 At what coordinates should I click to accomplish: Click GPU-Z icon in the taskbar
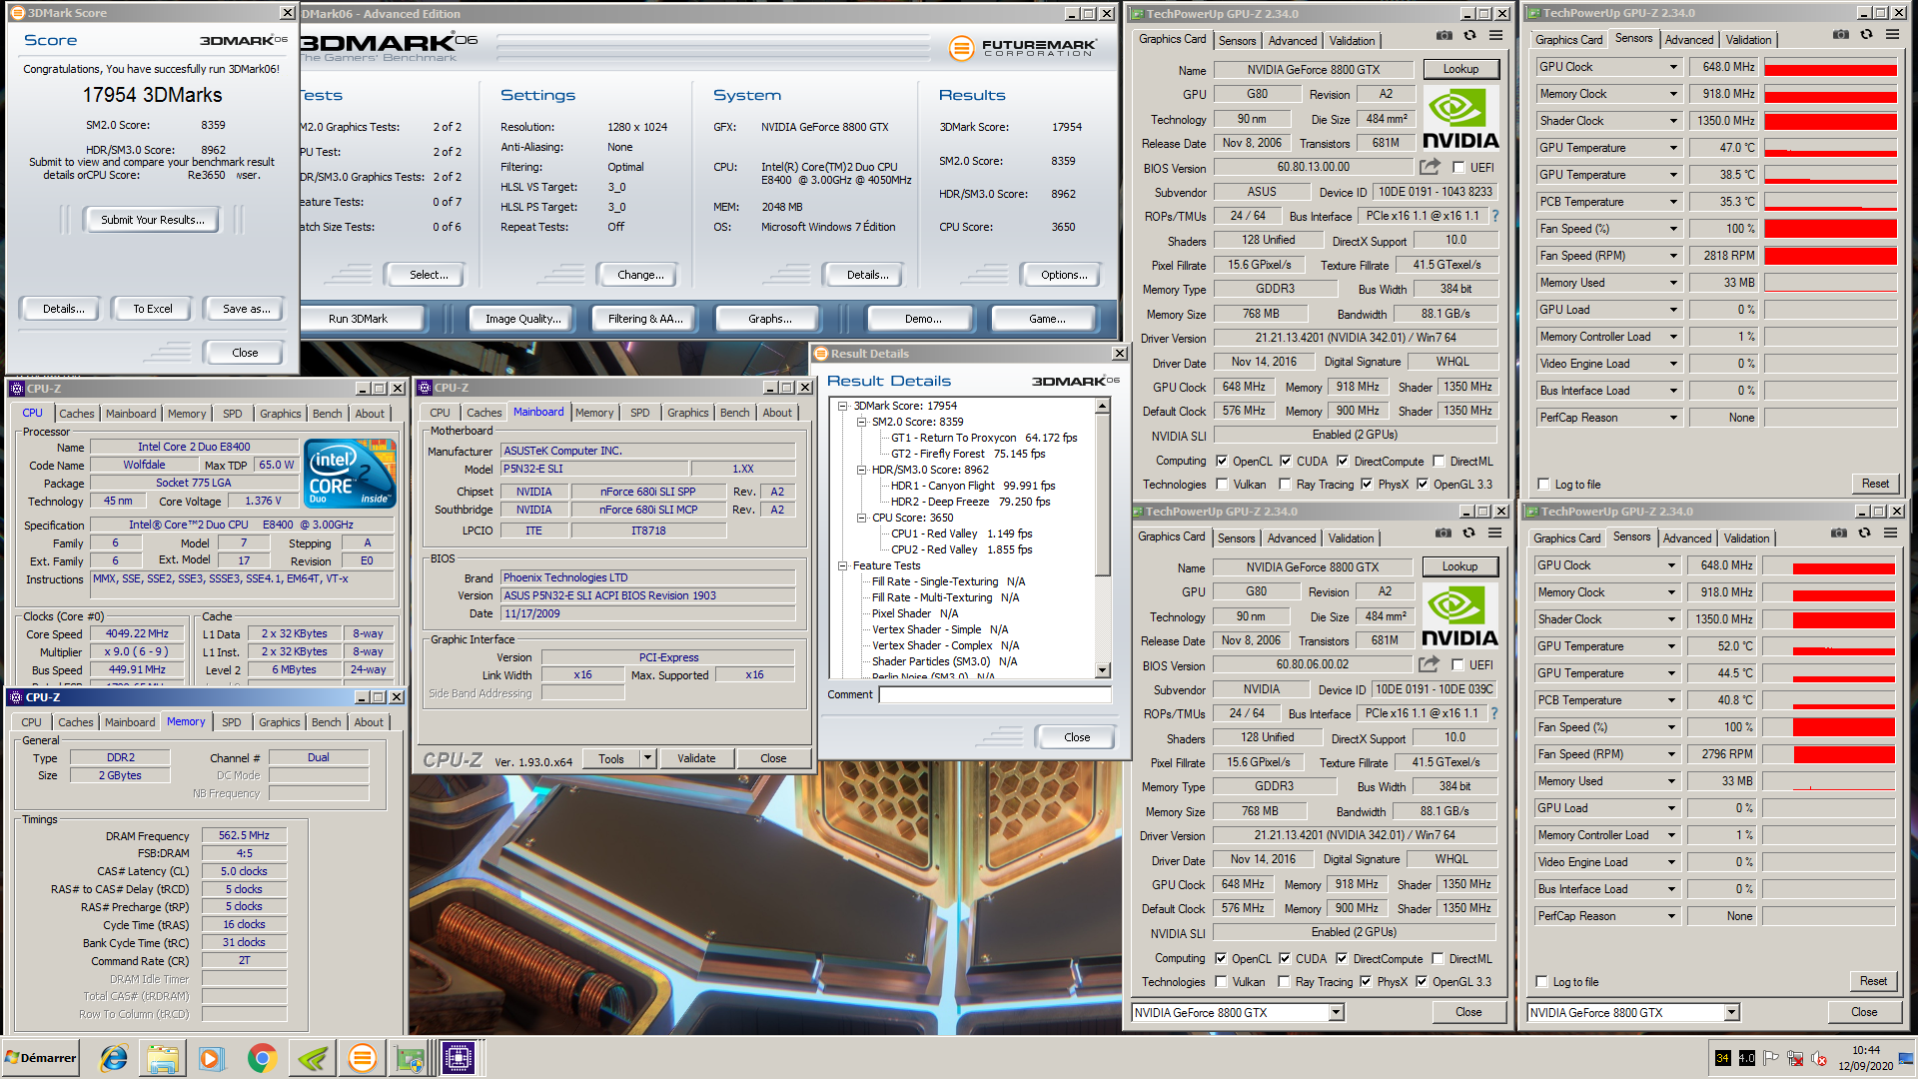click(x=411, y=1058)
